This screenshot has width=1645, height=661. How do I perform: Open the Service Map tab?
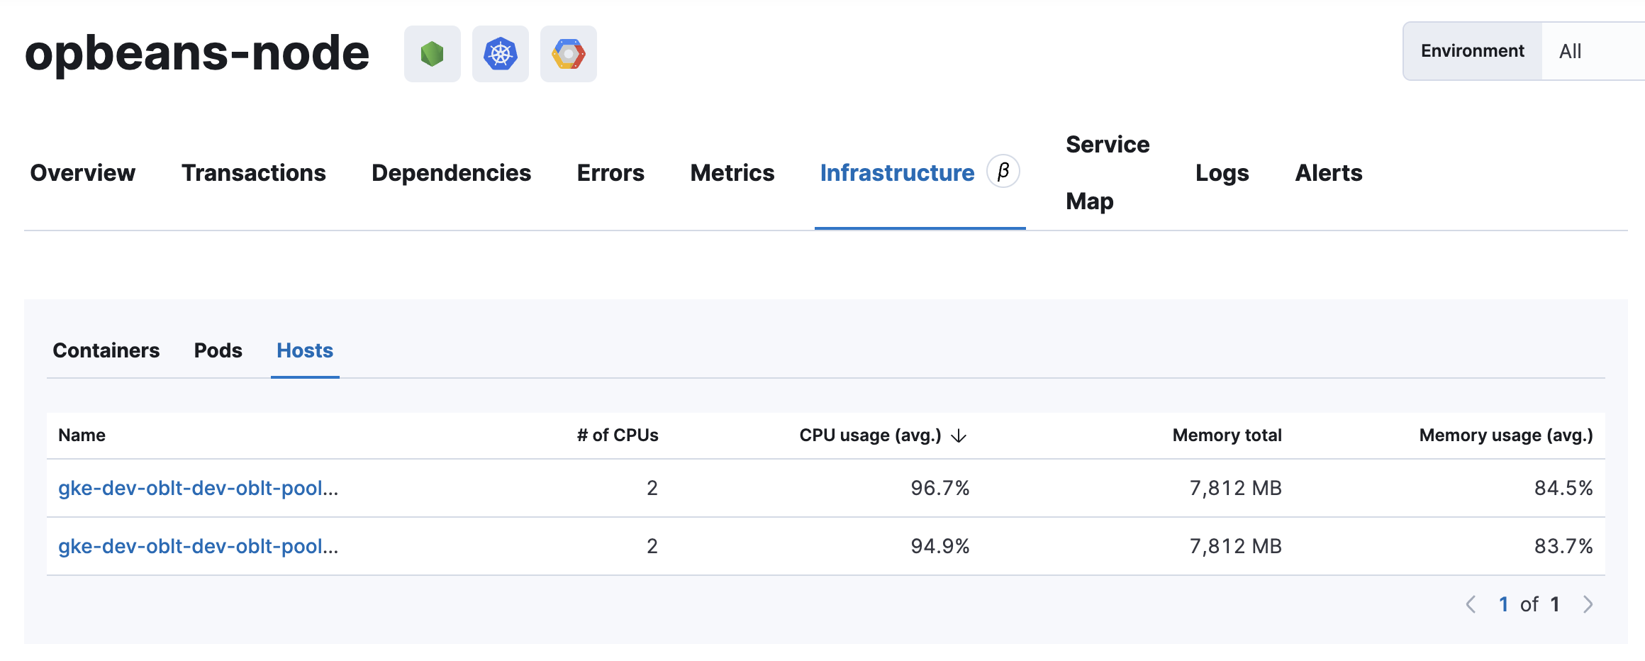click(x=1107, y=172)
